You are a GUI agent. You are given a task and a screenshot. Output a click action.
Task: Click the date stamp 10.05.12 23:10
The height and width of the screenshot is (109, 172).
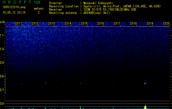[x=14, y=13]
